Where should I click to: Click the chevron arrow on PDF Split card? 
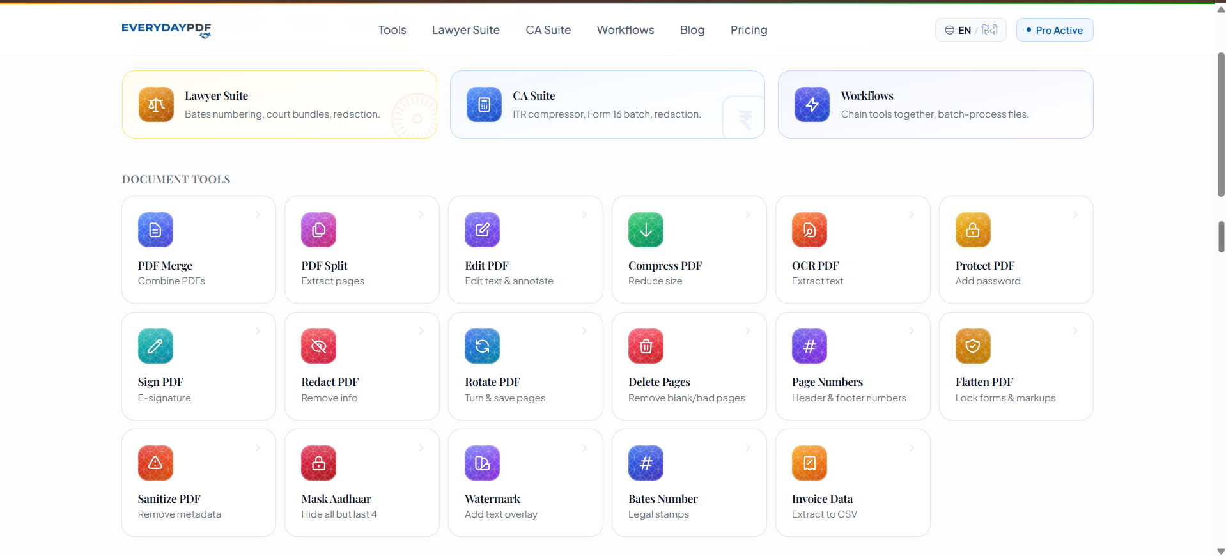[421, 215]
